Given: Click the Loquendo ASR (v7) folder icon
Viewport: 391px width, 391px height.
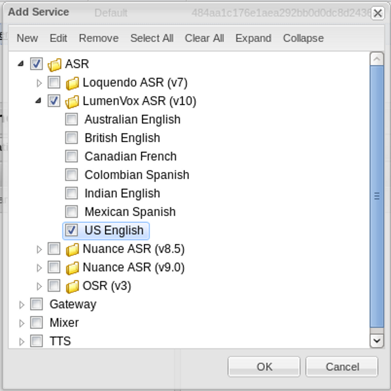Looking at the screenshot, I should pos(72,83).
